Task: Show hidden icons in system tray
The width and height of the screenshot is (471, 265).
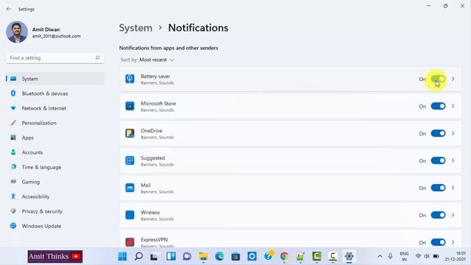Action: 380,256
